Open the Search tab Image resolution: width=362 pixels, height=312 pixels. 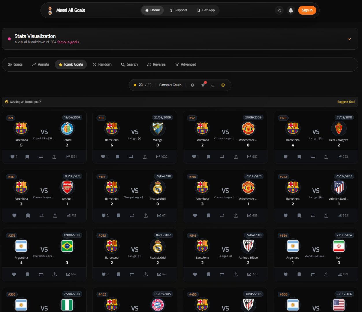point(129,64)
